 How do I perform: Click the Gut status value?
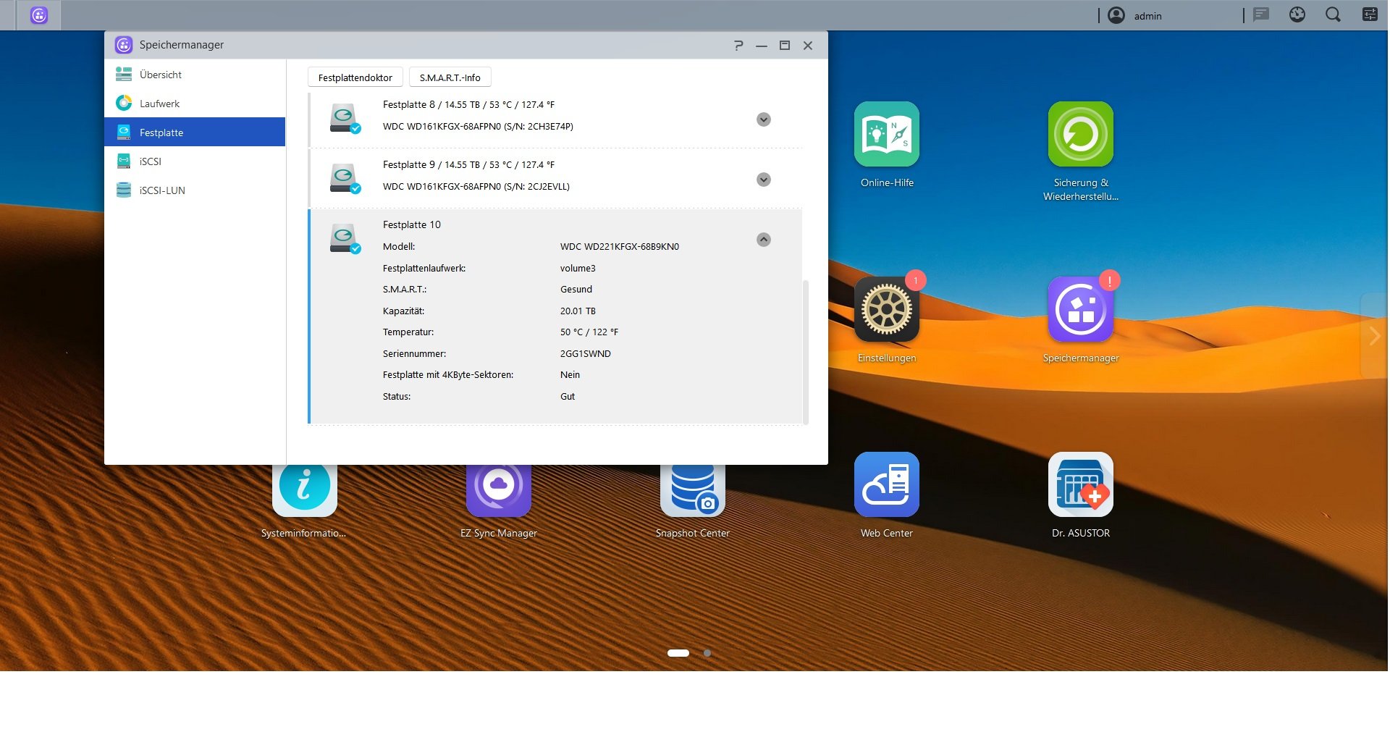click(568, 397)
